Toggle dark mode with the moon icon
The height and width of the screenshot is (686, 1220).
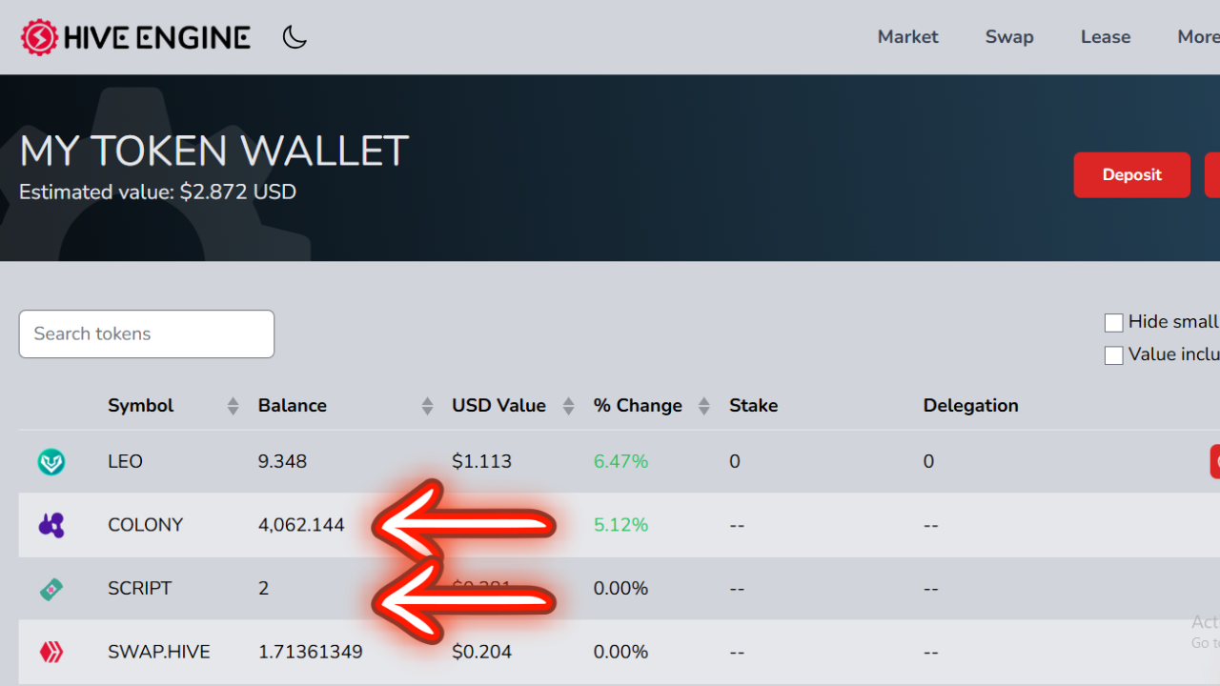click(295, 37)
